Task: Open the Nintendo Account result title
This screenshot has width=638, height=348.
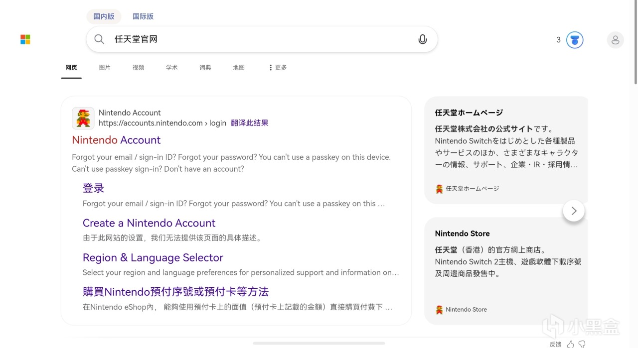Action: 116,140
